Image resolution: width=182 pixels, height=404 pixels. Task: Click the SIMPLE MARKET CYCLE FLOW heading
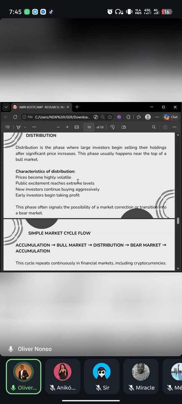coord(59,233)
